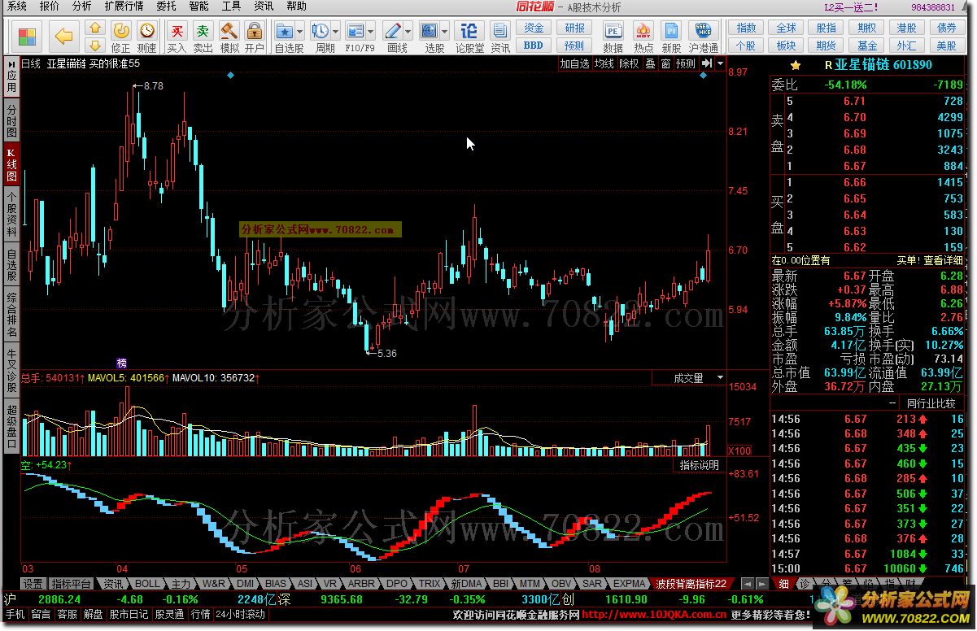The image size is (977, 631).
Task: Click the BBD button
Action: 534,46
